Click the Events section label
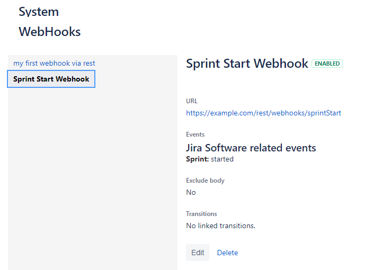 coord(196,134)
